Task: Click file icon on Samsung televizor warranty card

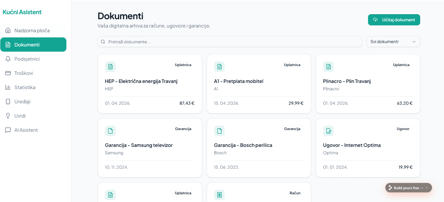Action: pyautogui.click(x=110, y=131)
